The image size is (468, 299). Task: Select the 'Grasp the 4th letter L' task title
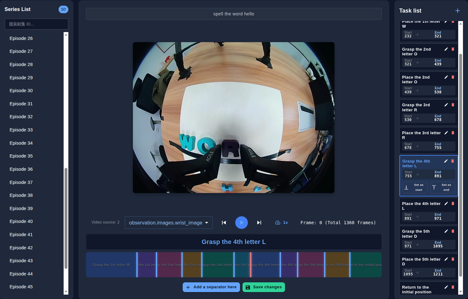(416, 163)
